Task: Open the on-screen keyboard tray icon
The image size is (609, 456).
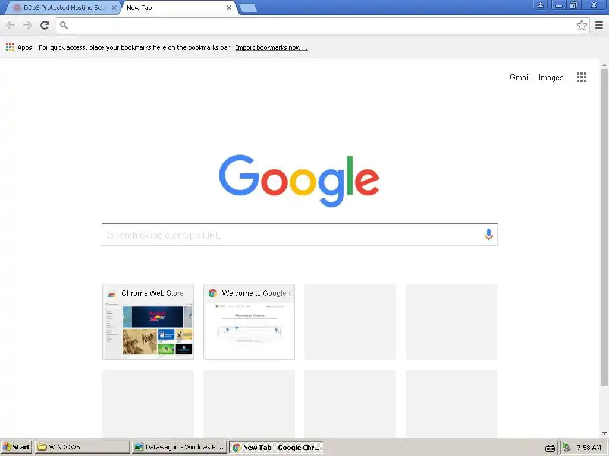Action: (x=550, y=448)
